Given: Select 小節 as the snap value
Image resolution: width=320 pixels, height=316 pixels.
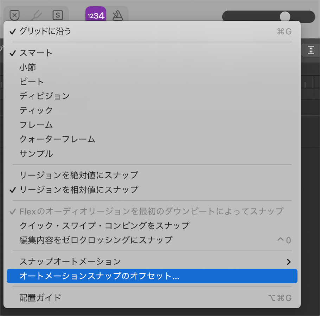Looking at the screenshot, I should (x=28, y=67).
